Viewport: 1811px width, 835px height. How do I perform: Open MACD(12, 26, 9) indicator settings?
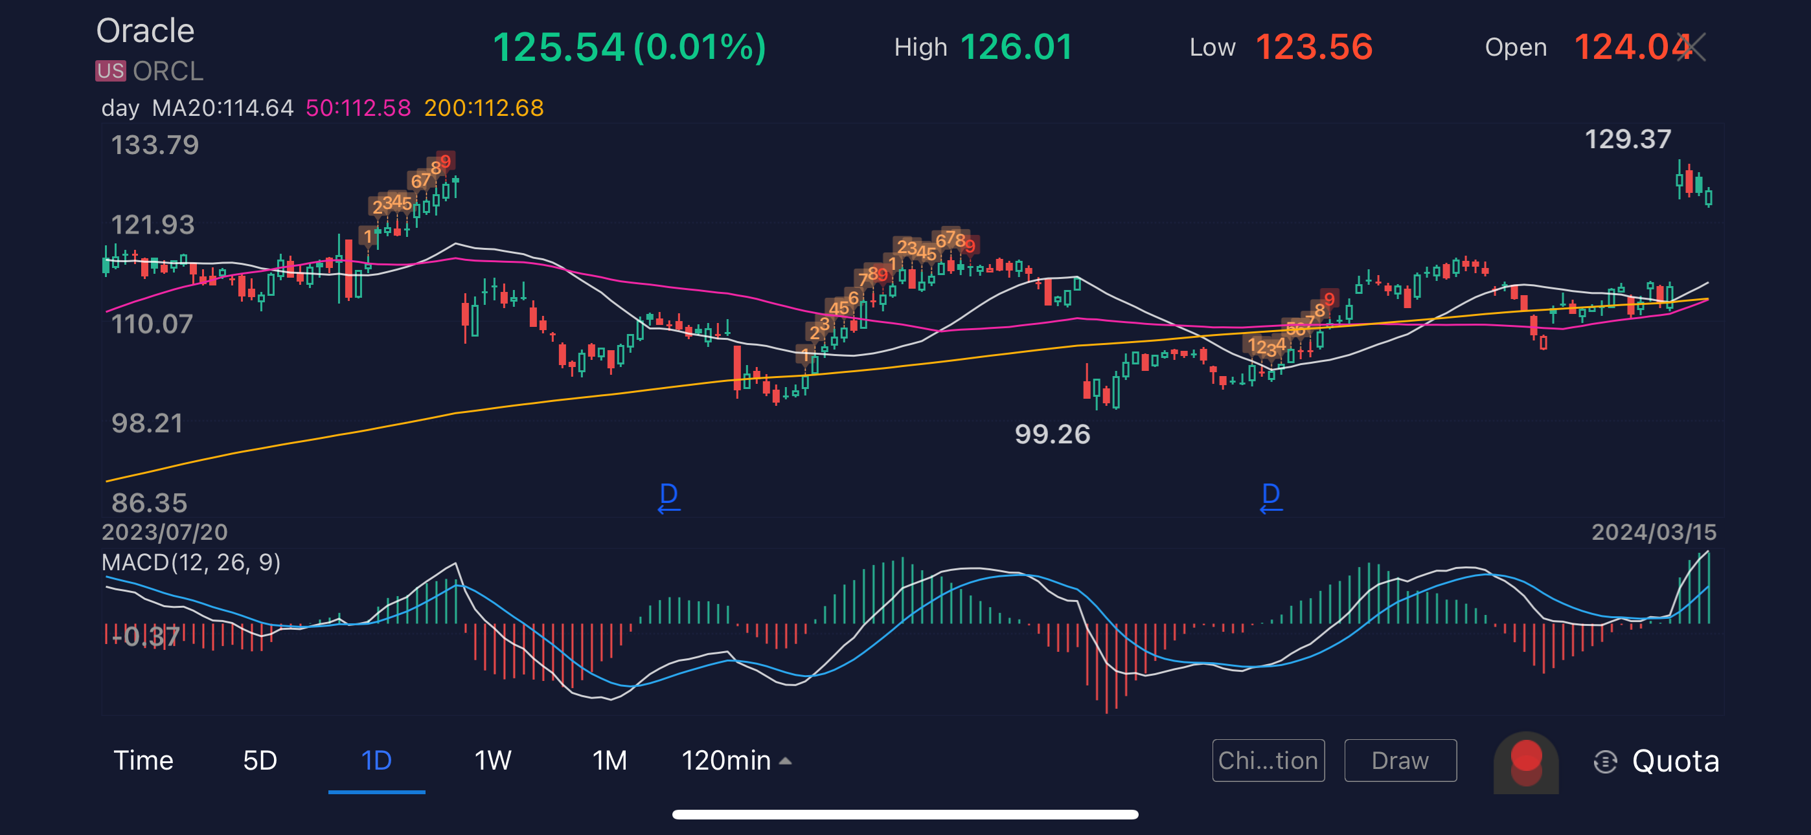(190, 562)
